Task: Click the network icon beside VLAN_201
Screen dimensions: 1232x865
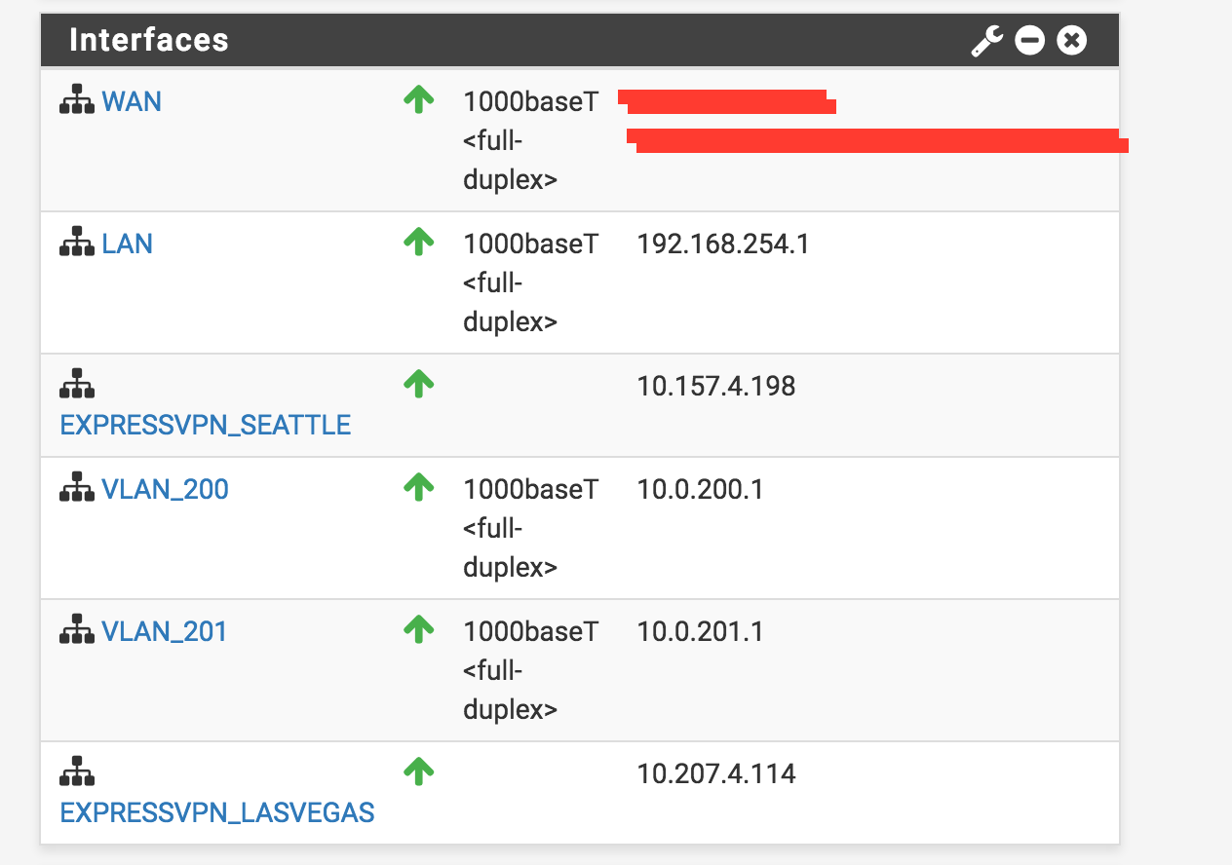Action: (77, 630)
